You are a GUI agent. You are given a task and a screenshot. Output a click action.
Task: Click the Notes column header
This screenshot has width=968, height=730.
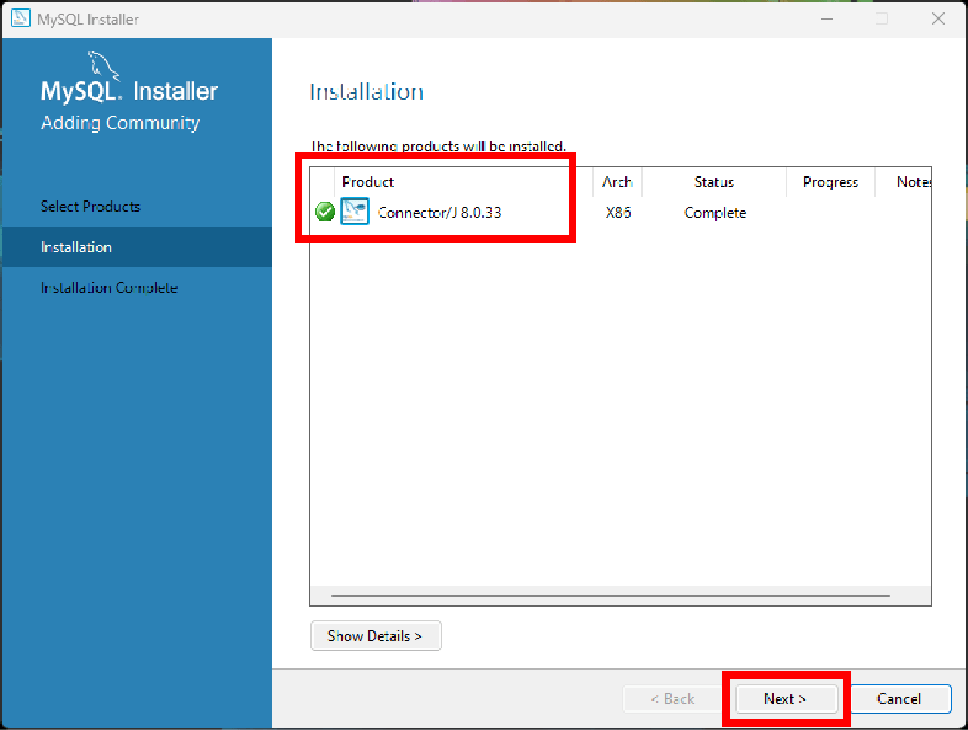click(904, 182)
